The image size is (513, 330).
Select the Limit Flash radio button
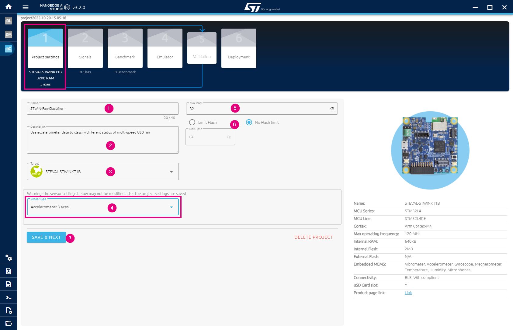point(192,122)
